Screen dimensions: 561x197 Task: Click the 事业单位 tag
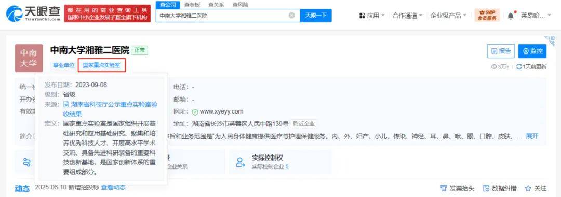(x=64, y=65)
